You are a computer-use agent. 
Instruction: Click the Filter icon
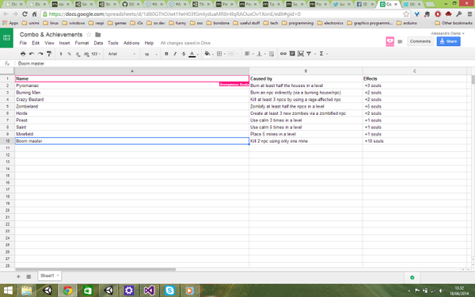click(309, 54)
